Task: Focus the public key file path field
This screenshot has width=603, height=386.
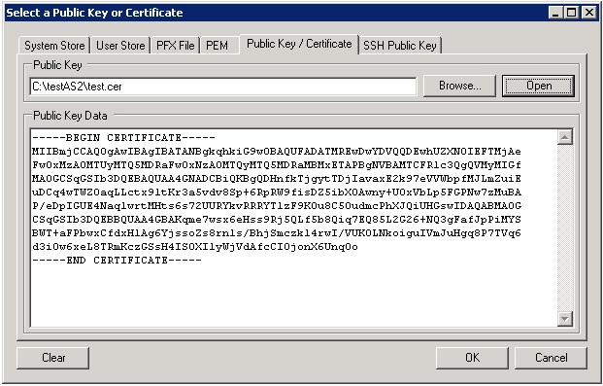Action: pyautogui.click(x=223, y=87)
